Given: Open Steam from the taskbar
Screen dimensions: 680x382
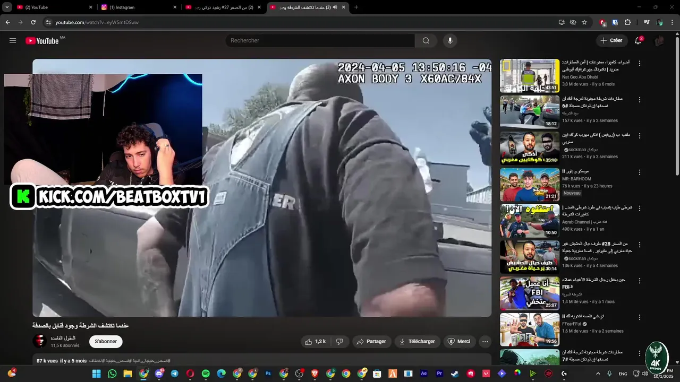Looking at the screenshot, I should 455,374.
